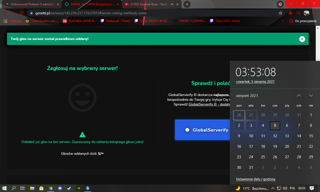Select August 31 in the calendar
320x192 pixels.
(251, 167)
